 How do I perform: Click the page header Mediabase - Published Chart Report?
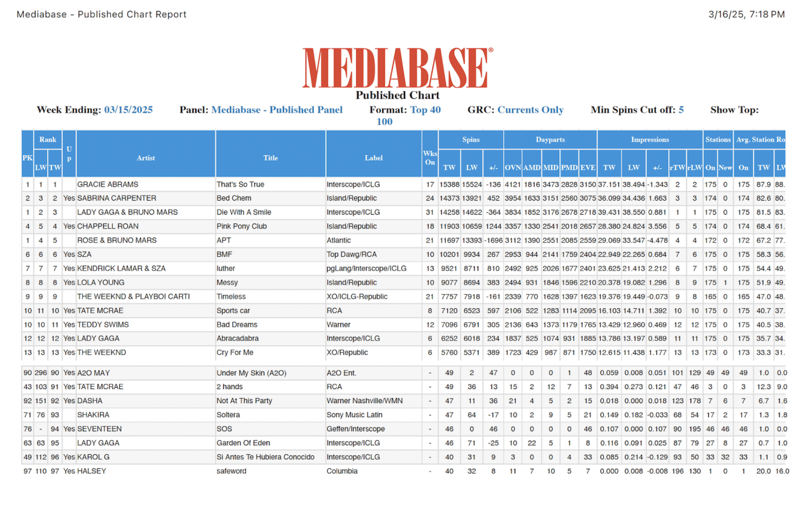click(x=102, y=14)
